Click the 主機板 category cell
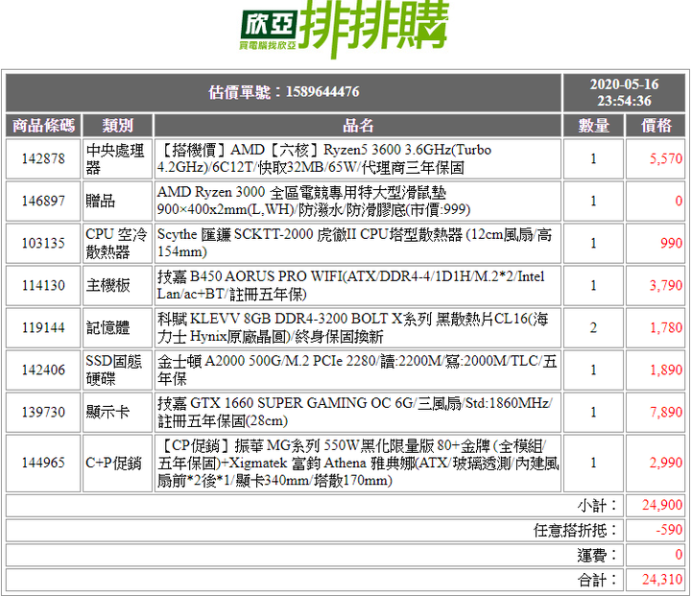 118,286
